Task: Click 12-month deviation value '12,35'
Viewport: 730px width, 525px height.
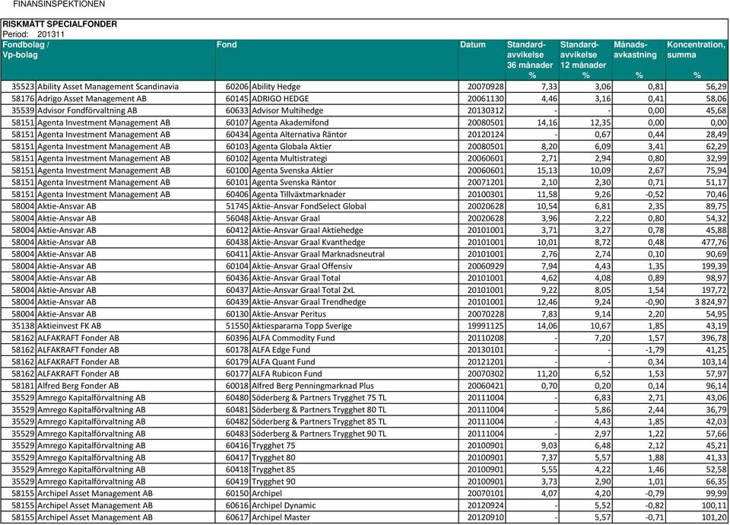Action: coord(601,123)
